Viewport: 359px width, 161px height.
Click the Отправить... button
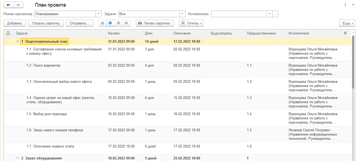pyautogui.click(x=79, y=23)
